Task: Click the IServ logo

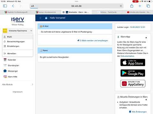Action: click(18, 19)
